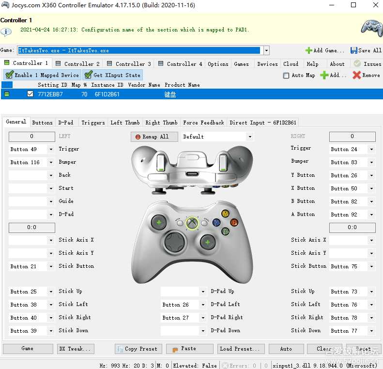
Task: Open the ItTakesTwo.exe game dropdown
Action: 267,51
